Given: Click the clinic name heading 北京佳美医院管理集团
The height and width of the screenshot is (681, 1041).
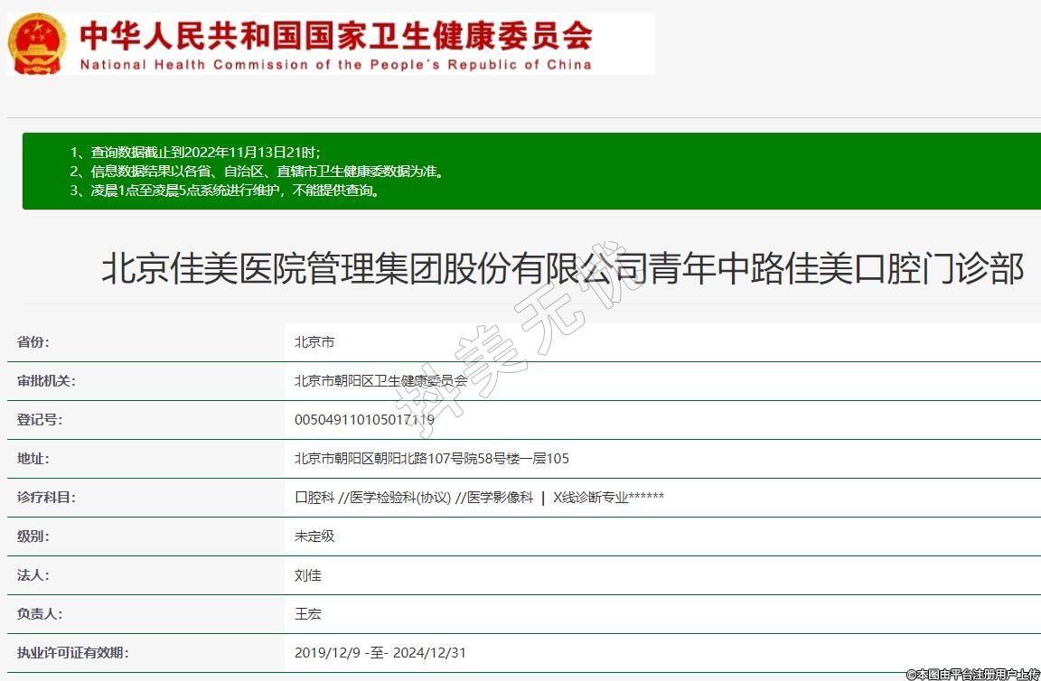Looking at the screenshot, I should point(562,269).
